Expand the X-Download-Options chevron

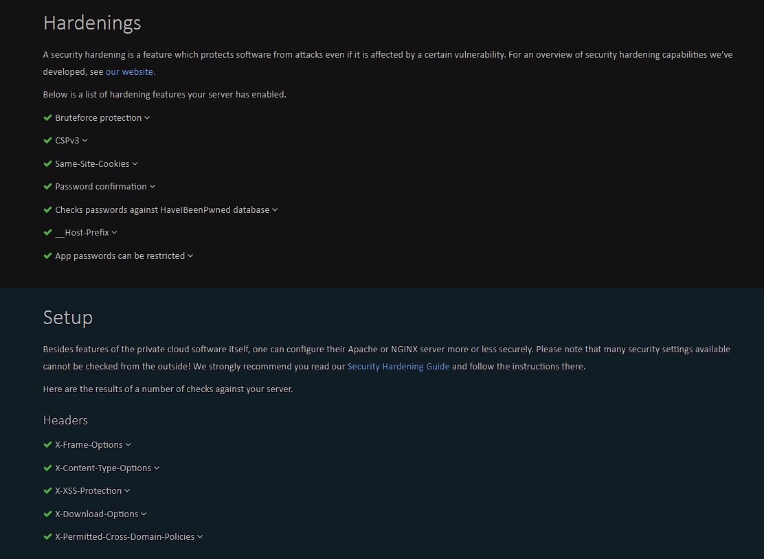(144, 514)
